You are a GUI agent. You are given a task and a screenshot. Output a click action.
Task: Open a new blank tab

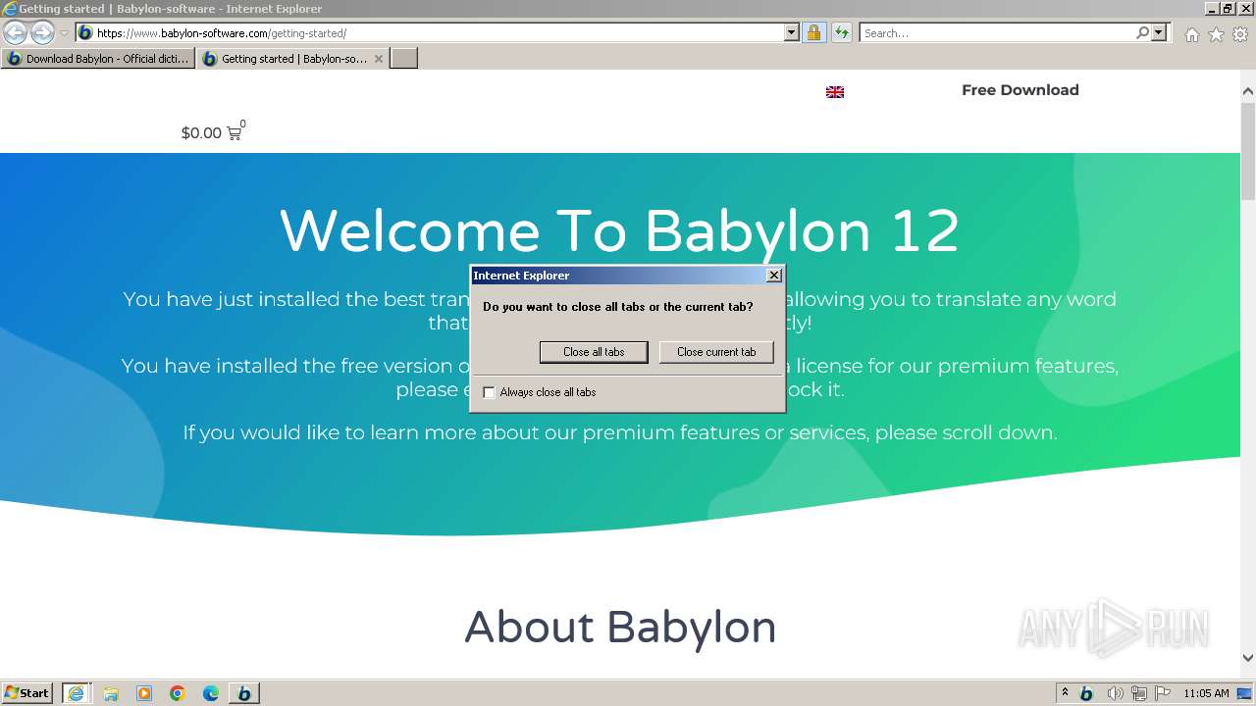pyautogui.click(x=404, y=59)
